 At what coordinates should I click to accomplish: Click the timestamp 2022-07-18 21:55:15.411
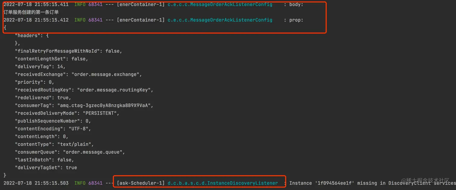(36, 5)
